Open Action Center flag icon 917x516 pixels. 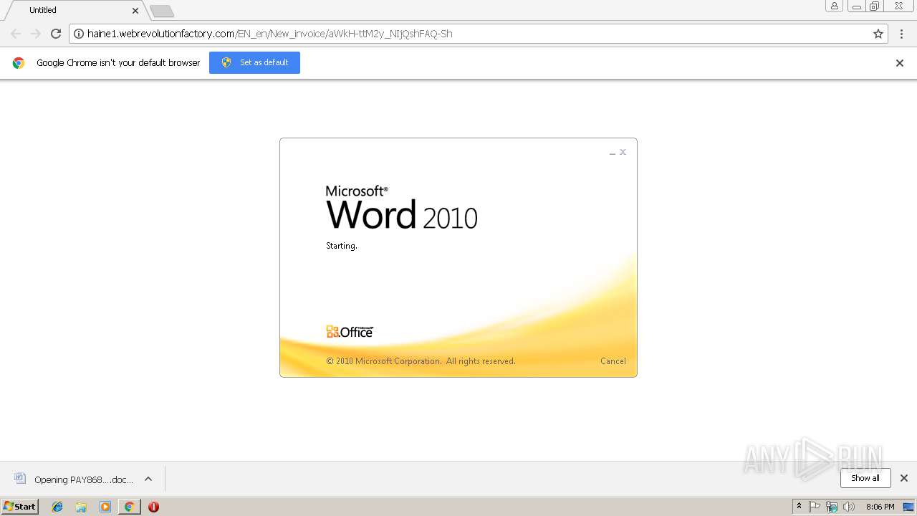pos(815,507)
